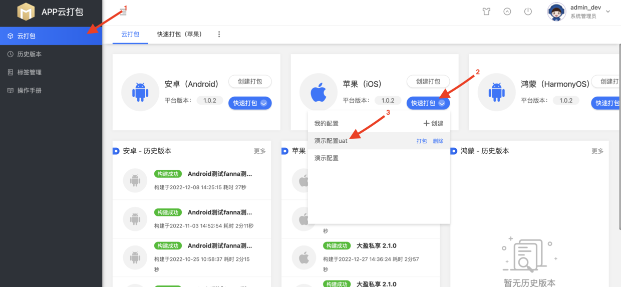
Task: Click 创建打包 for 苹果 (iOS)
Action: tap(428, 82)
